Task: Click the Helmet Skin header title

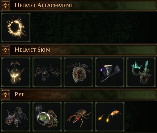Action: pos(32,50)
